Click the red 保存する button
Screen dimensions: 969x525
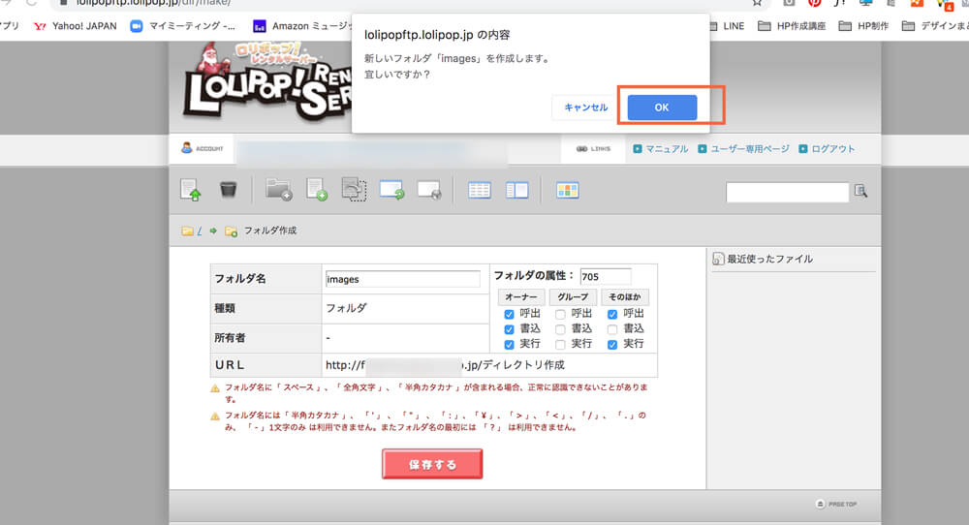(432, 465)
